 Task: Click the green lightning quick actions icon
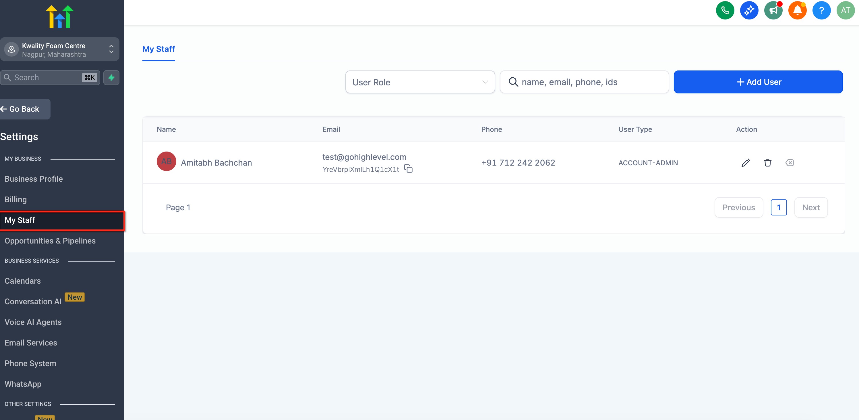pos(111,78)
